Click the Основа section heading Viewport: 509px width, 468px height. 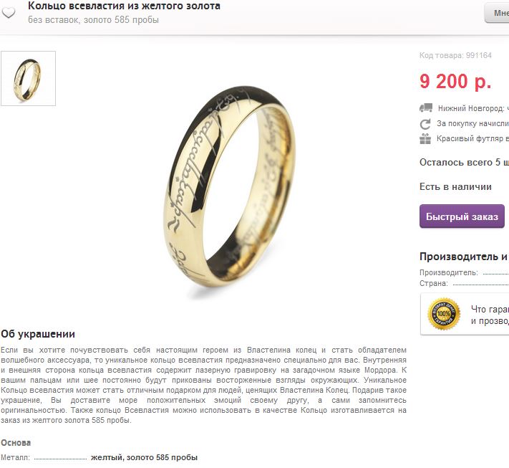coord(16,443)
